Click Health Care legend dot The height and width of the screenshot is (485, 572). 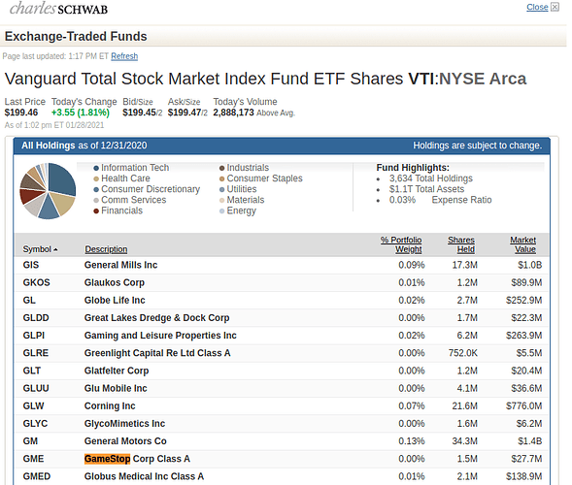pos(96,178)
